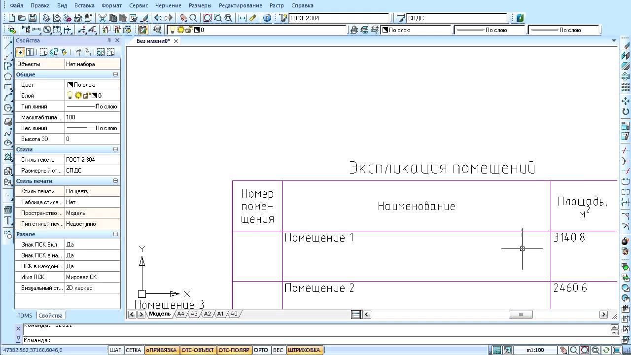Open the color По слою dropdown in toolbar
Viewport: 631px width, 355px height.
pos(417,30)
